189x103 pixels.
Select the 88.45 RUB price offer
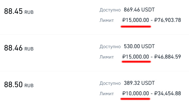click(x=19, y=11)
